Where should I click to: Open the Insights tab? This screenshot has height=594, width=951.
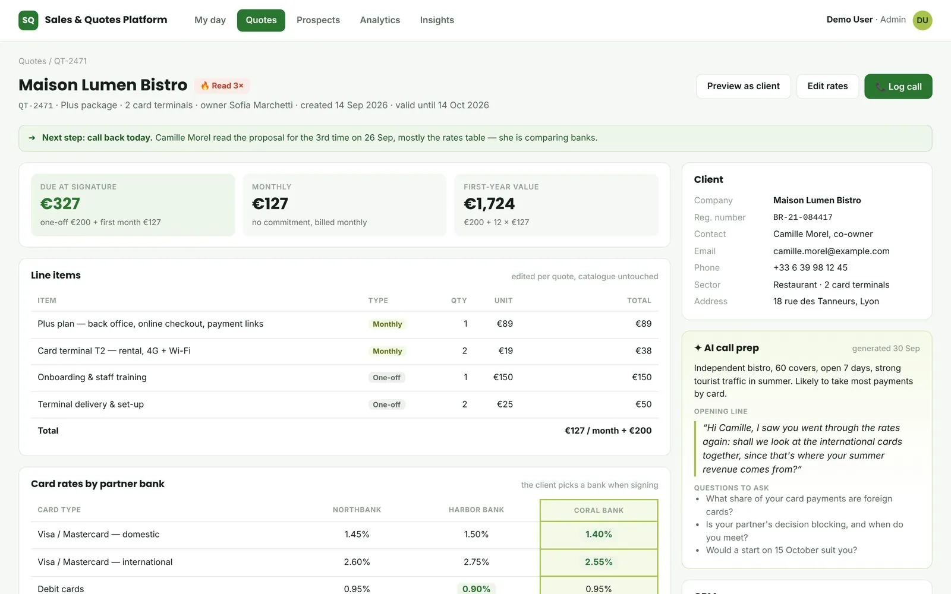click(x=437, y=20)
